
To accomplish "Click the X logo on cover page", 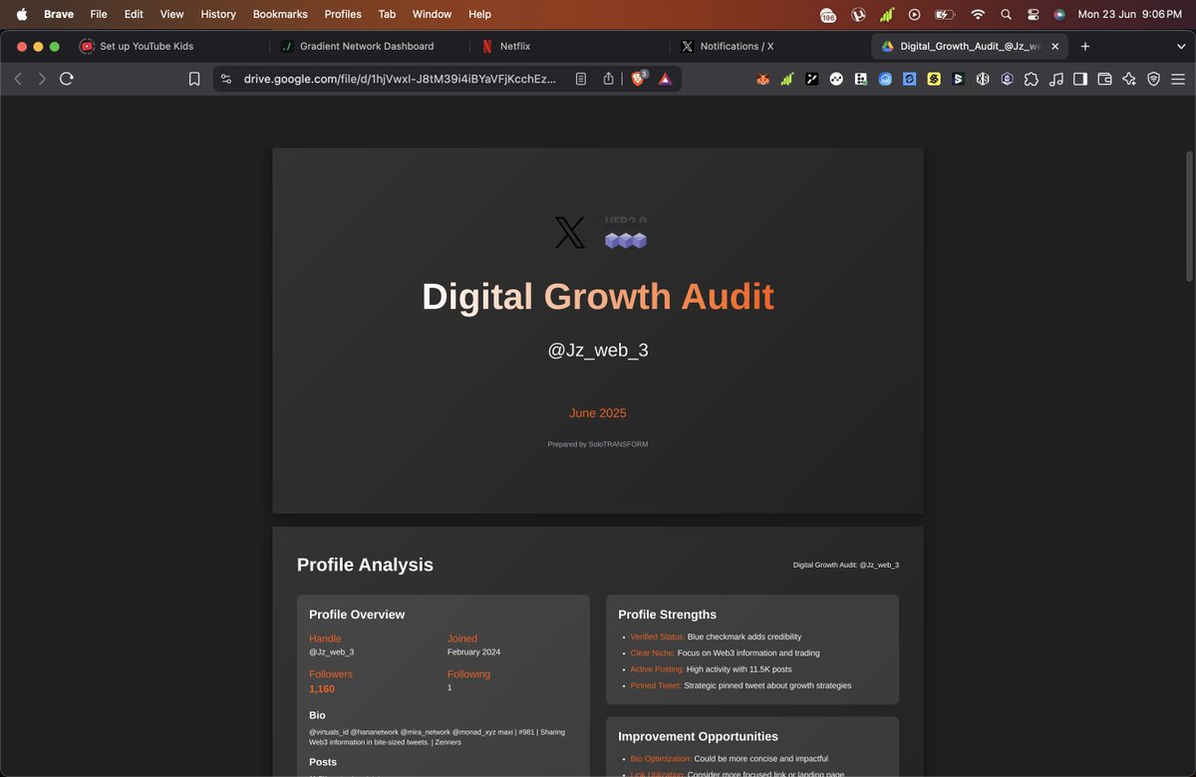I will [x=570, y=233].
